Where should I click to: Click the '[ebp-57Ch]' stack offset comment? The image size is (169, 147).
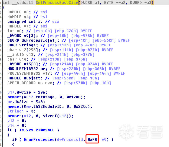pyautogui.click(x=66, y=31)
